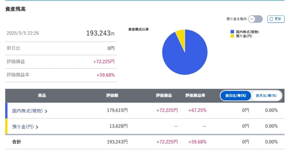Select the 前日比/率(%) toggle option
Screen dimensions: 291x152
(x=236, y=96)
